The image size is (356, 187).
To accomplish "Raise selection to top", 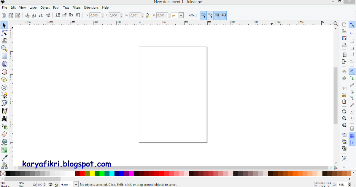I will [78, 15].
